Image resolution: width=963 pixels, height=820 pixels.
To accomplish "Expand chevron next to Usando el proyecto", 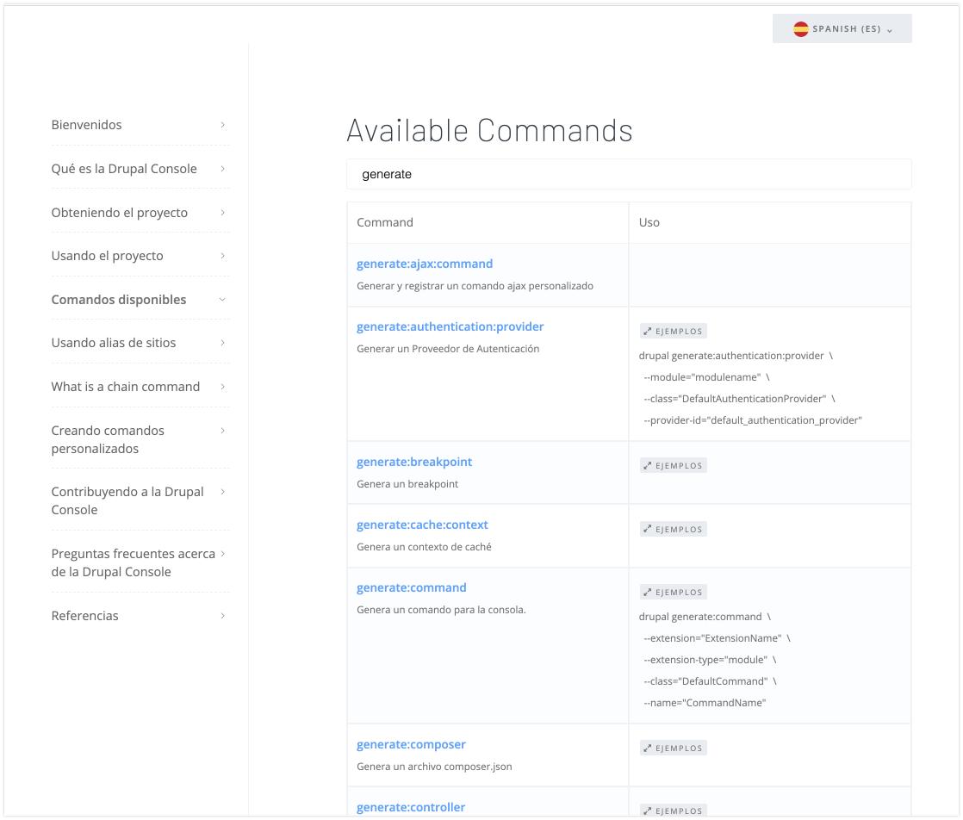I will 222,256.
